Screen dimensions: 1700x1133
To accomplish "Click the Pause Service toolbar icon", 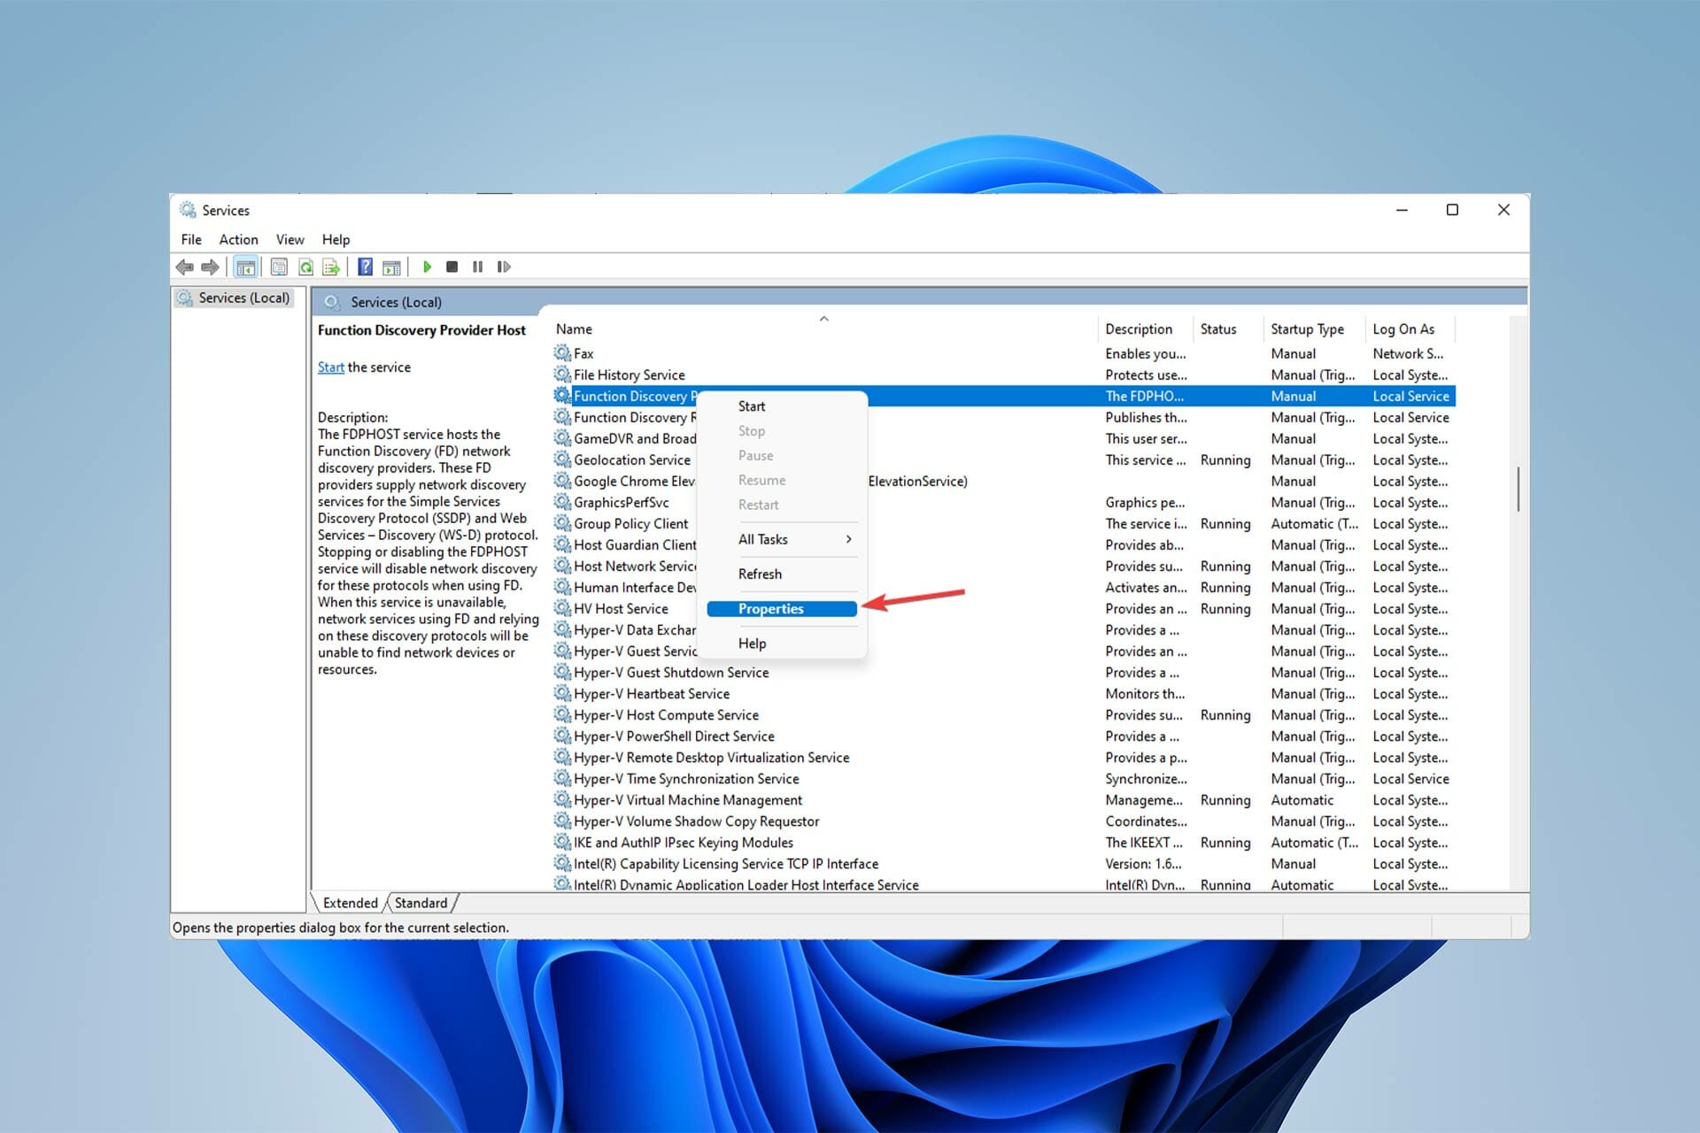I will 477,266.
